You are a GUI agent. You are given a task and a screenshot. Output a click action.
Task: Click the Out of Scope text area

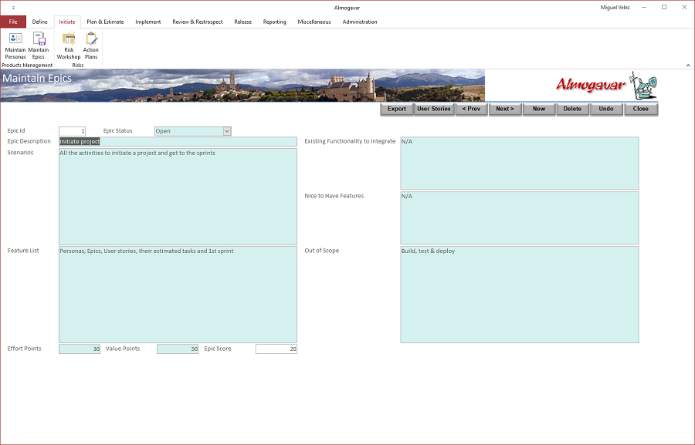tap(520, 295)
